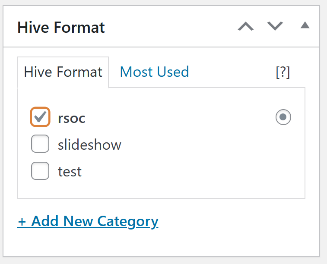
Task: Click the plus sign of Add New Category
Action: point(22,222)
